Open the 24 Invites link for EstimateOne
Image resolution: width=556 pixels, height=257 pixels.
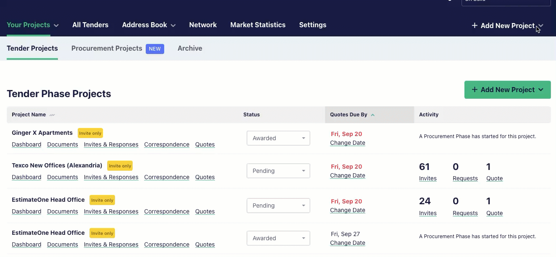[x=428, y=213]
